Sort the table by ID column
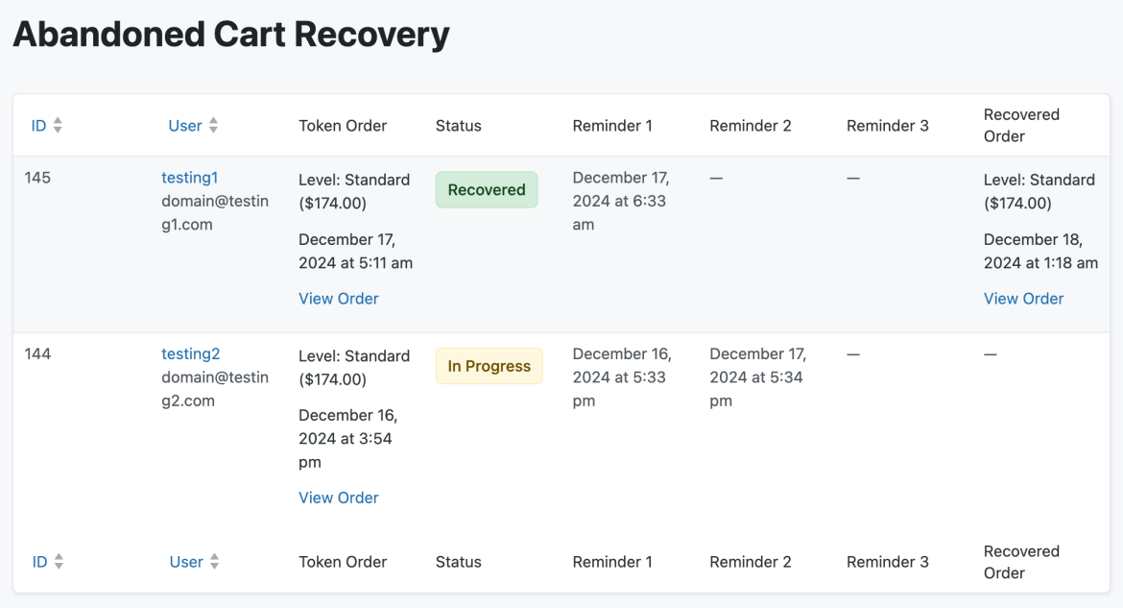Viewport: 1123px width, 608px height. 38,125
